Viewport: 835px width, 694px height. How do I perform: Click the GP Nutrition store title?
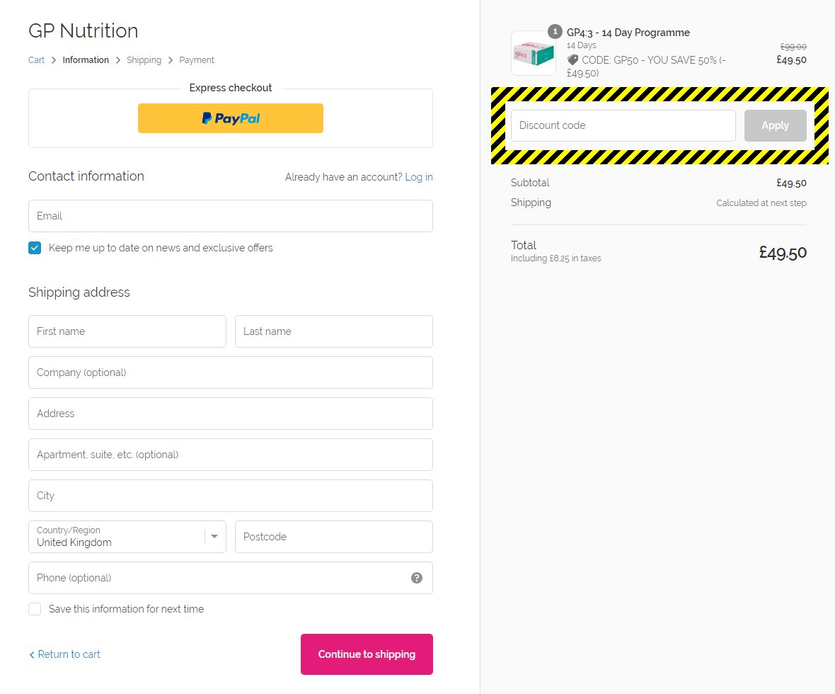click(83, 31)
